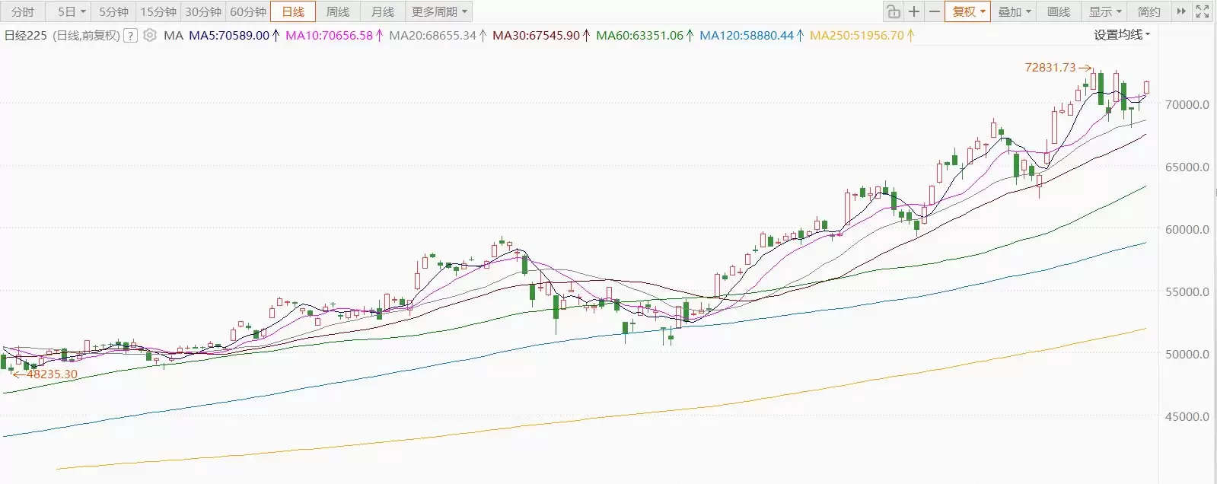The image size is (1217, 484).
Task: Switch to the 分时 tab
Action: point(23,11)
